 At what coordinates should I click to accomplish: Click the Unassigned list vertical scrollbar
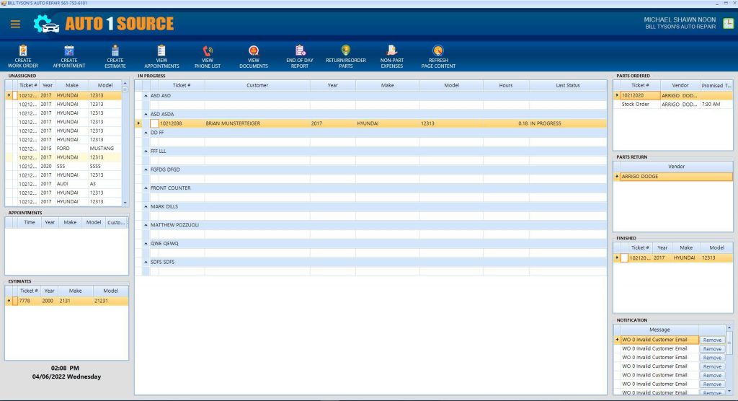pos(125,144)
